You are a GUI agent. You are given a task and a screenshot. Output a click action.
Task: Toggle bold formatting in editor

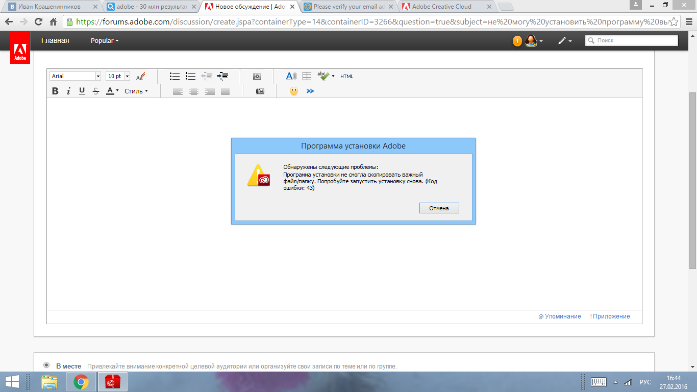[x=55, y=91]
